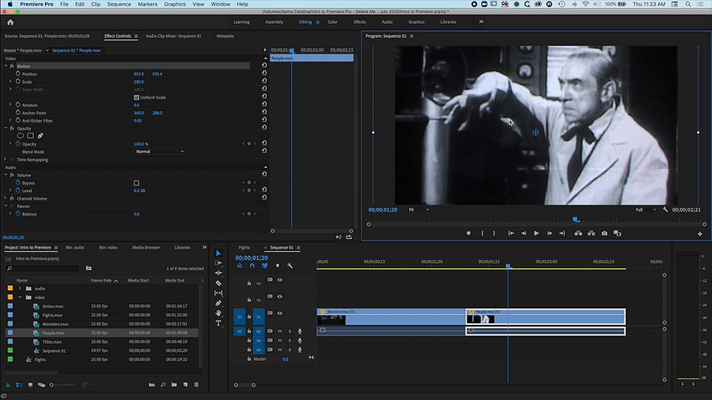Delete selected item with trash icon

coord(196,384)
